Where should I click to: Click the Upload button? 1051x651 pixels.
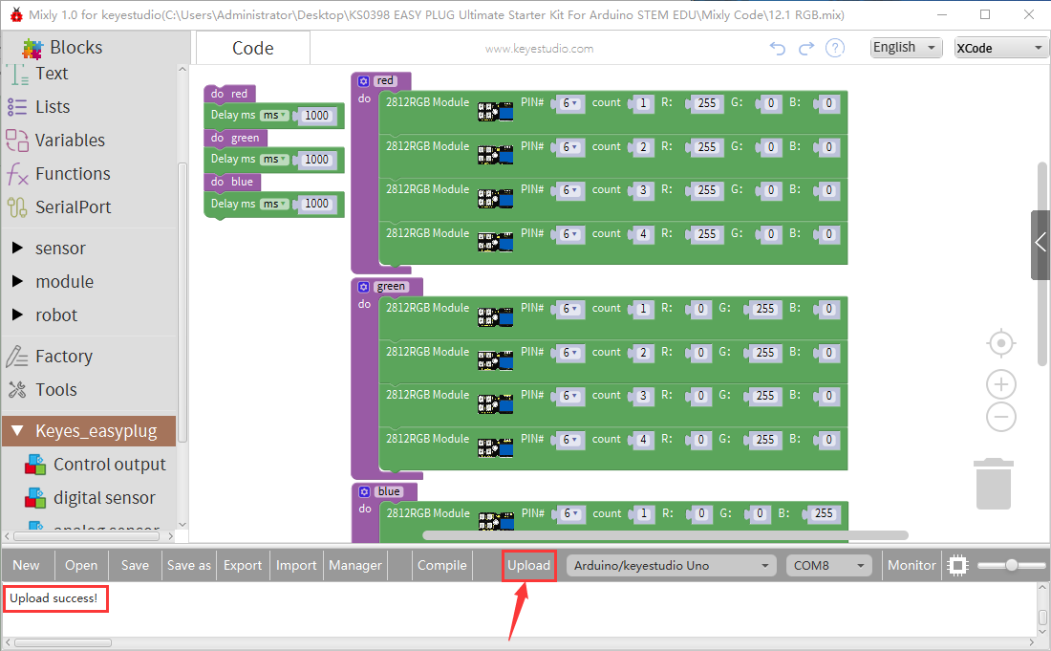click(x=529, y=565)
